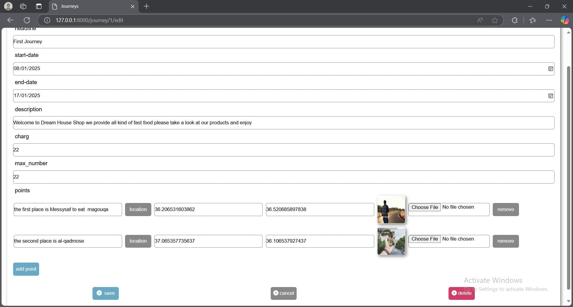The image size is (573, 307).
Task: Open Read aloud icon in address bar
Action: coord(480,20)
